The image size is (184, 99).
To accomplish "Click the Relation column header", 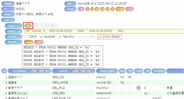I will click(x=159, y=71).
